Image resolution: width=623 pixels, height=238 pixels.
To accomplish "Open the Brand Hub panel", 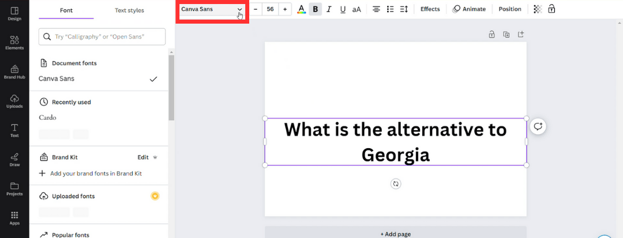I will 14,72.
